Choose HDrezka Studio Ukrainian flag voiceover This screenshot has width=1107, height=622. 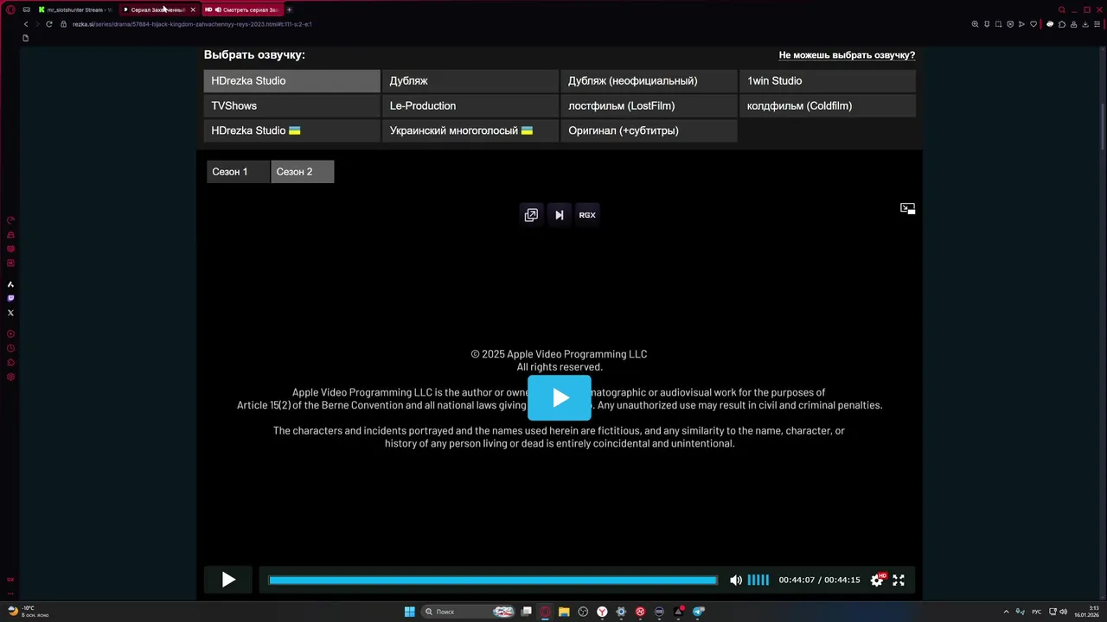coord(291,131)
